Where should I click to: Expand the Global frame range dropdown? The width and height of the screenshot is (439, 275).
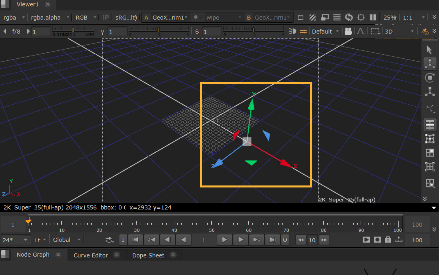(66, 240)
